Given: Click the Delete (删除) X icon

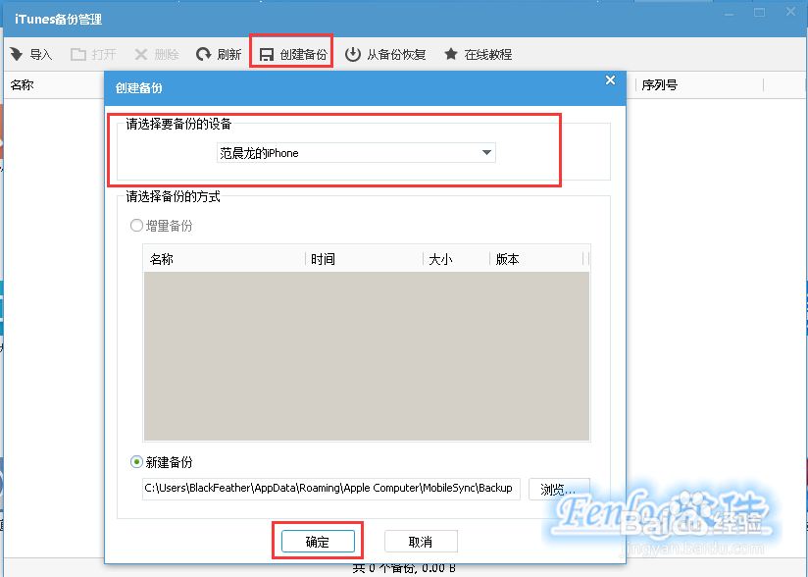Looking at the screenshot, I should 141,54.
